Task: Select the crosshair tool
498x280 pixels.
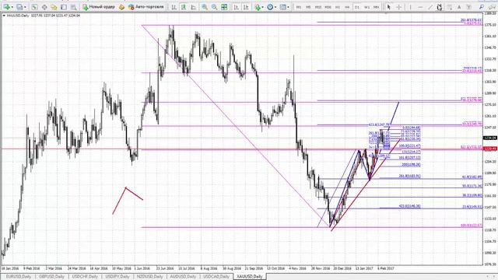Action: coord(399,7)
